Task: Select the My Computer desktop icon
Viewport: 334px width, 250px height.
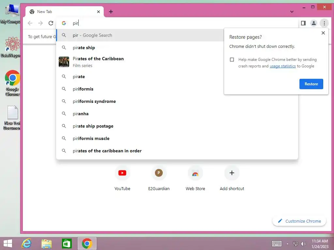Action: coord(11,14)
